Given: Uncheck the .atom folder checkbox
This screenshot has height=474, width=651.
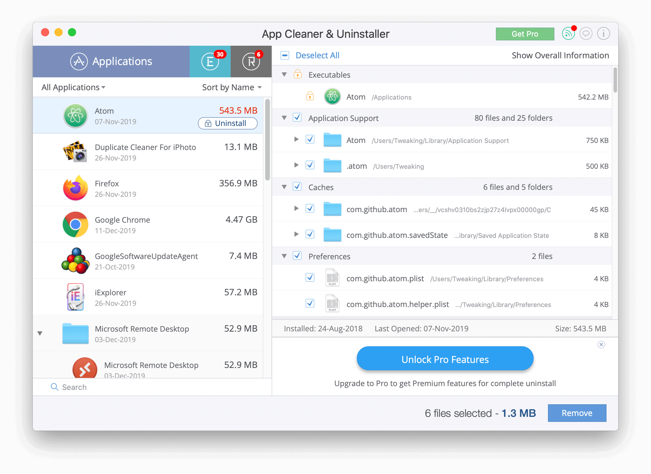Looking at the screenshot, I should point(310,165).
